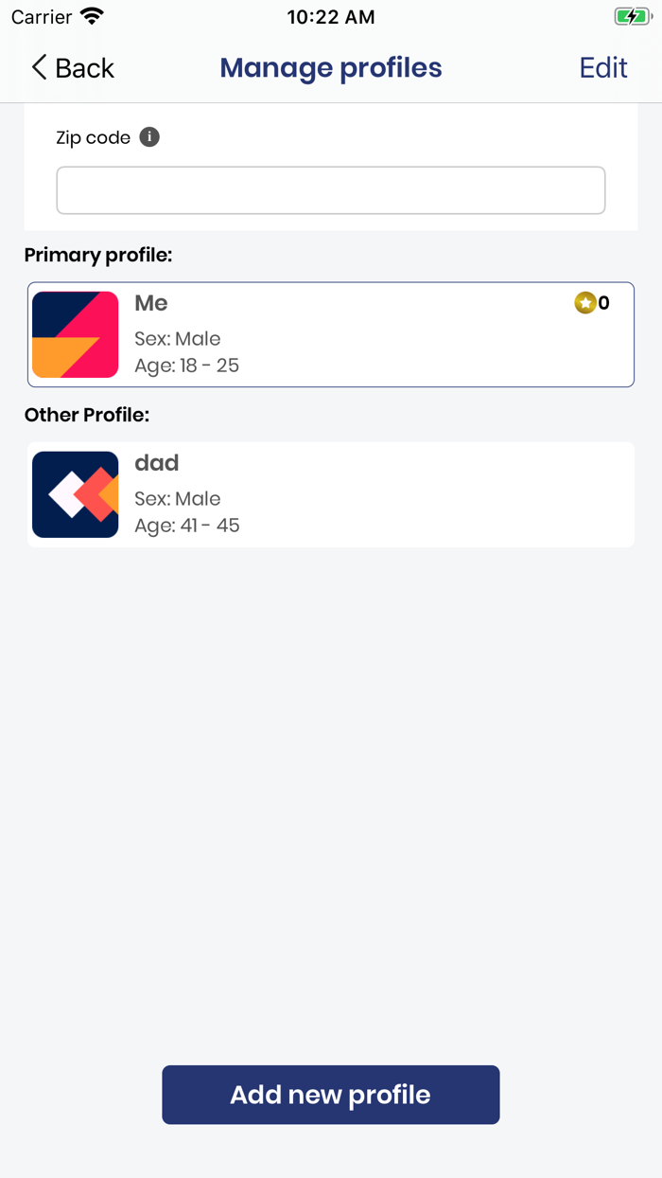Tap the Zip code label text
The width and height of the screenshot is (662, 1178).
coord(94,137)
